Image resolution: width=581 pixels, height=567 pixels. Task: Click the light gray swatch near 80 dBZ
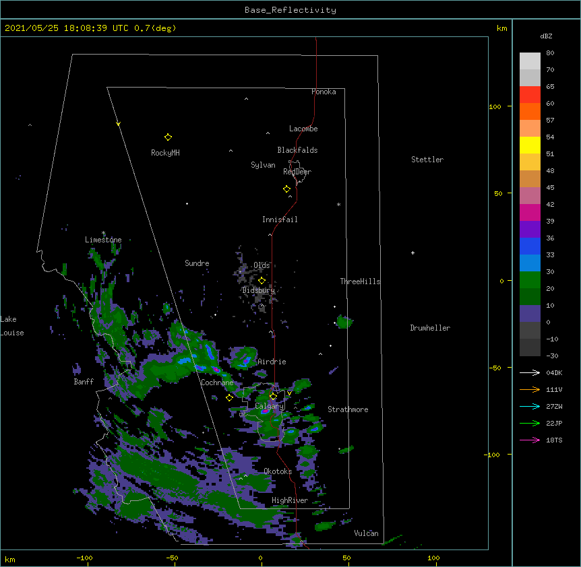pyautogui.click(x=530, y=61)
